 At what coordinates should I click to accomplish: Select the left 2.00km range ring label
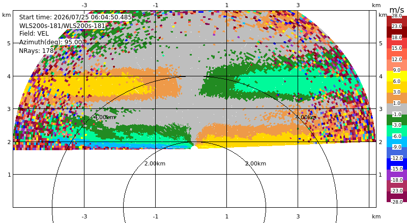pyautogui.click(x=155, y=163)
